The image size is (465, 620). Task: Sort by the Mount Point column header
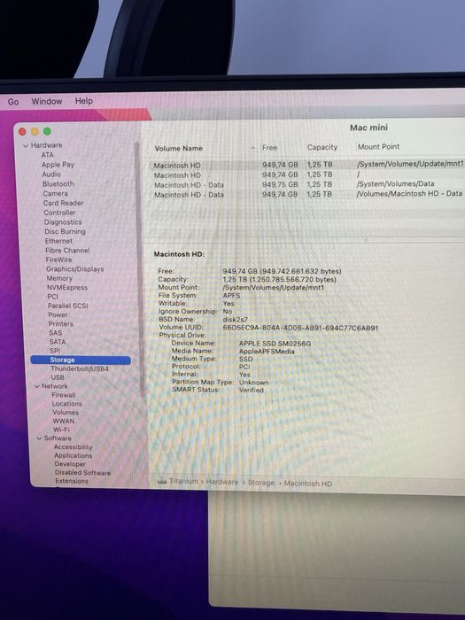click(378, 147)
